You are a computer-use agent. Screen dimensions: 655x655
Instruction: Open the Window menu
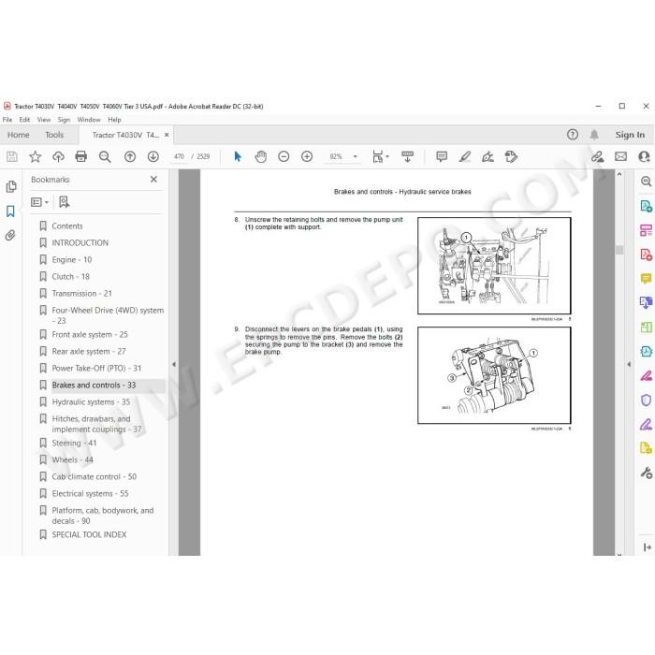point(89,120)
